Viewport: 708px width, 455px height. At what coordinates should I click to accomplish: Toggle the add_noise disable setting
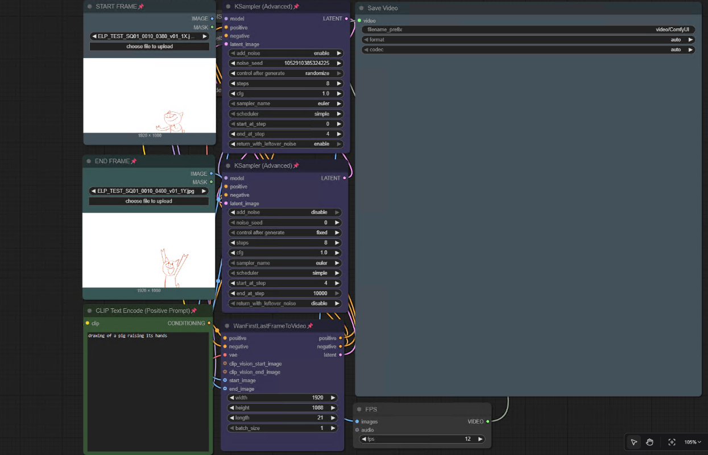click(x=286, y=212)
